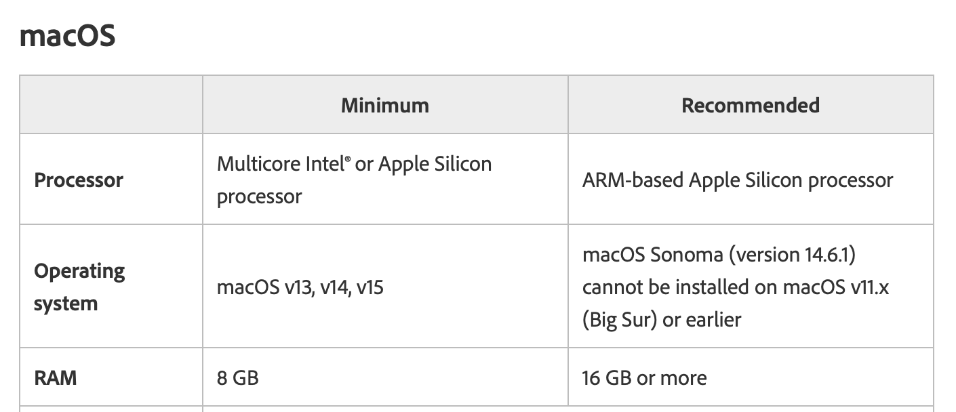Click the RAM row label
The image size is (956, 412).
(x=55, y=377)
